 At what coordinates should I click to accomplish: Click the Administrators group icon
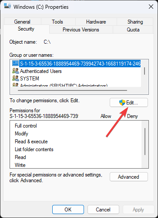tap(16, 85)
